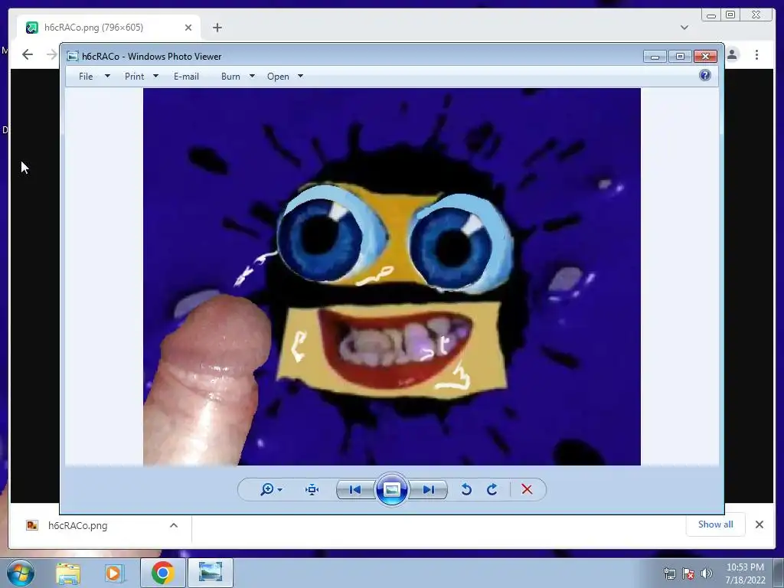Go to the next photo
This screenshot has height=588, width=784.
pos(428,489)
